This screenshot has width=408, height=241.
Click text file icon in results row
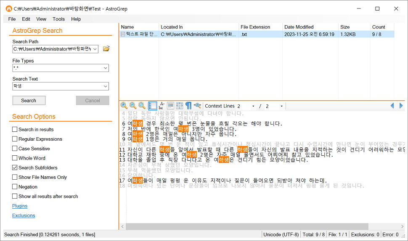pyautogui.click(x=123, y=34)
